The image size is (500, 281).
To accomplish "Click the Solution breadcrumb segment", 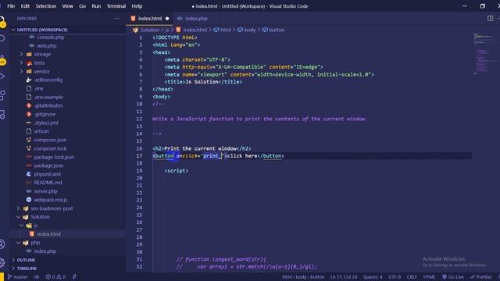I will tap(149, 30).
